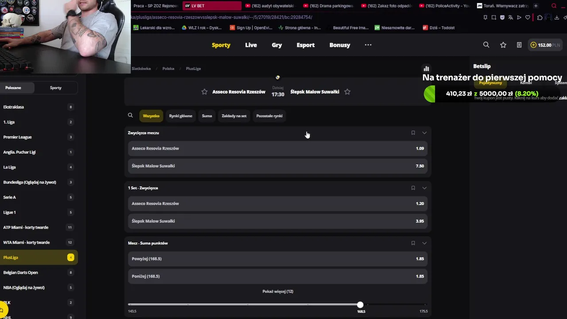Open Ekstraklasa in the sidebar
567x319 pixels.
pos(39,107)
